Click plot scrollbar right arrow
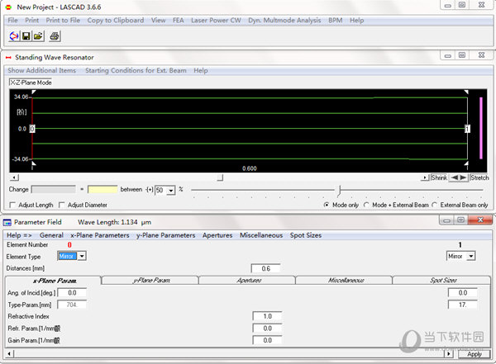 tap(425, 177)
